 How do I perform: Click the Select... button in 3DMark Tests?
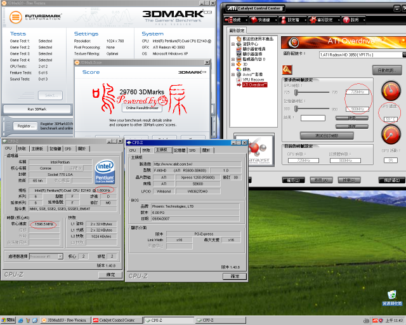51,95
